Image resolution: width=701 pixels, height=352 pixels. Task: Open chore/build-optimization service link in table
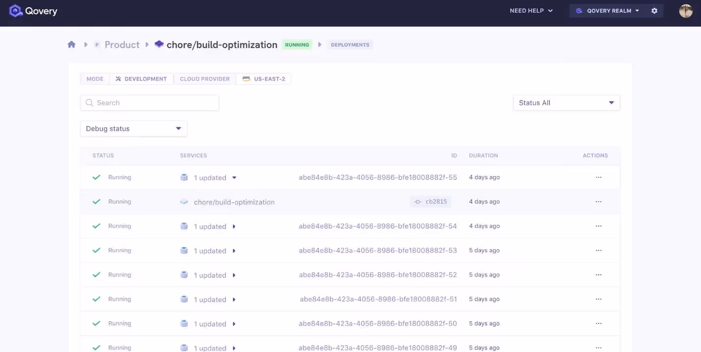coord(234,202)
